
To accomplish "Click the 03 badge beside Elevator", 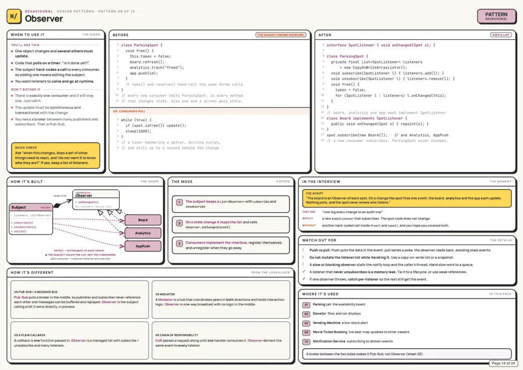I will (x=306, y=314).
